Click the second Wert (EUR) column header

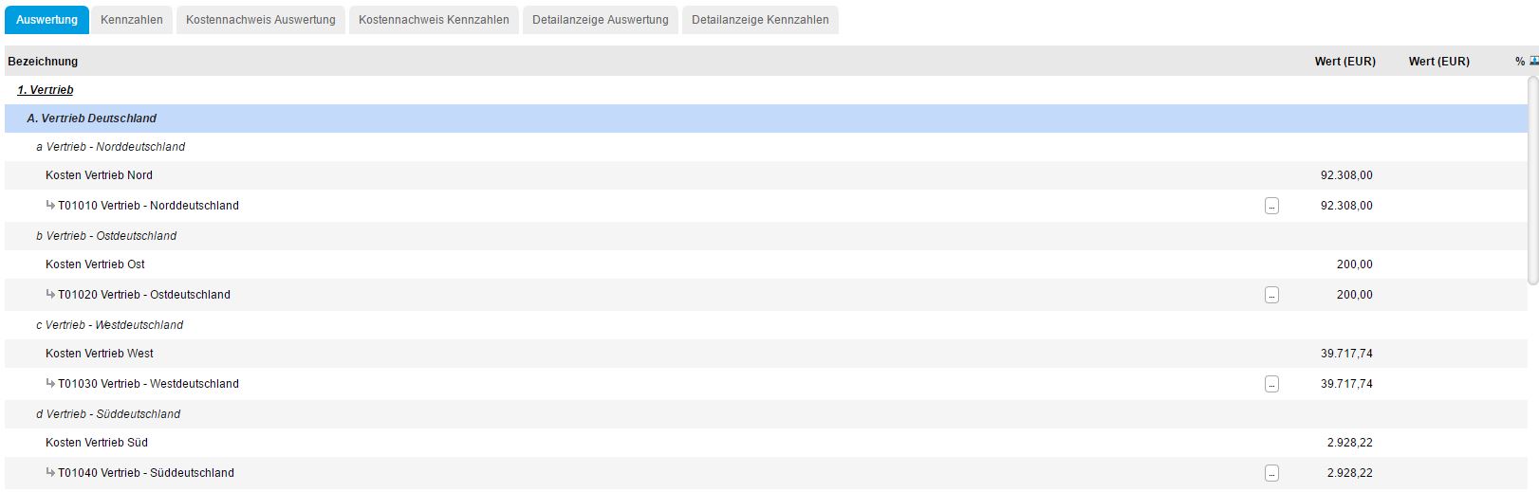(1438, 62)
